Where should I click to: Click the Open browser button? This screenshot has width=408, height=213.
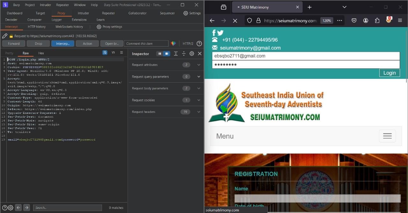coord(112,44)
